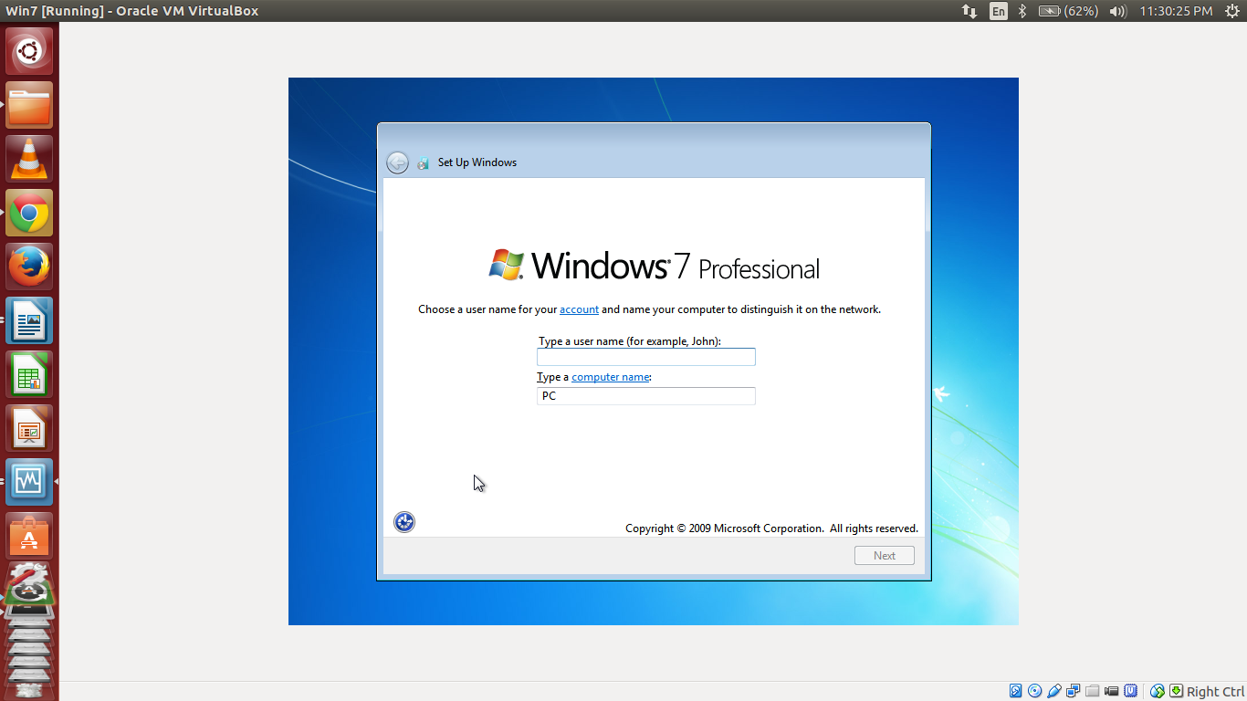
Task: Click the keyboard capture green arrow icon
Action: tap(1177, 691)
